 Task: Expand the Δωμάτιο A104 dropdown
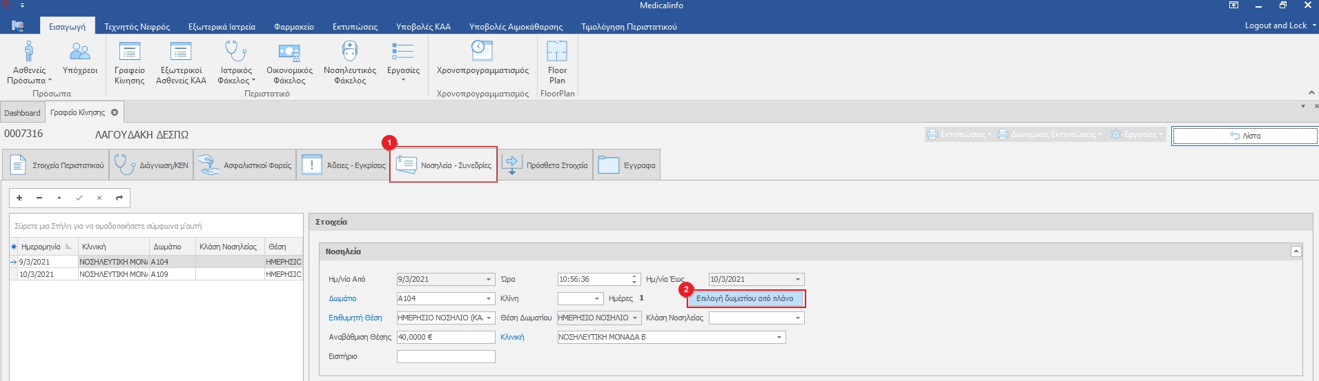489,299
